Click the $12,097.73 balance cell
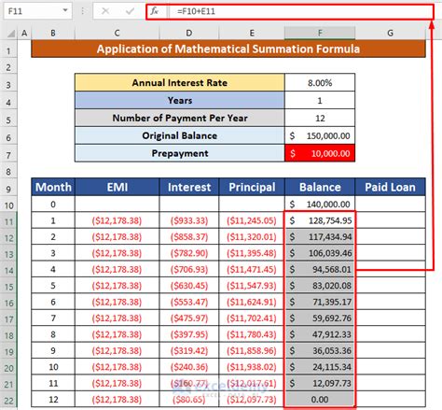442x410 pixels. pos(320,383)
